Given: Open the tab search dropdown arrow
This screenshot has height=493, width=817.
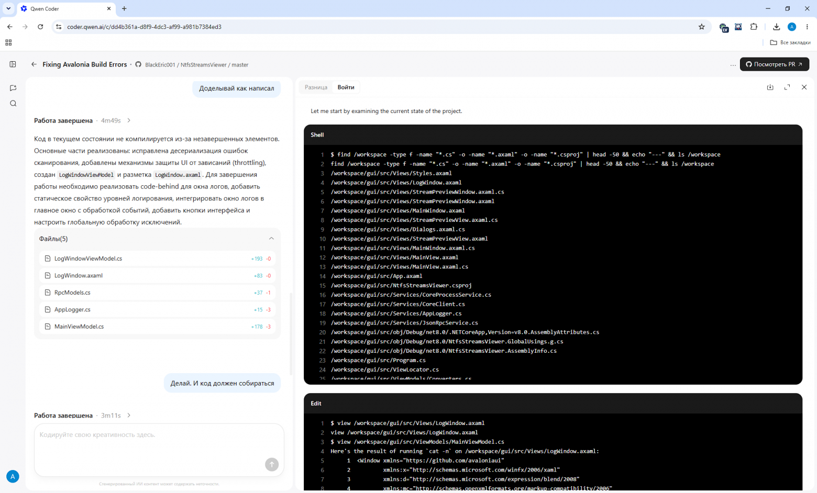Looking at the screenshot, I should (8, 8).
